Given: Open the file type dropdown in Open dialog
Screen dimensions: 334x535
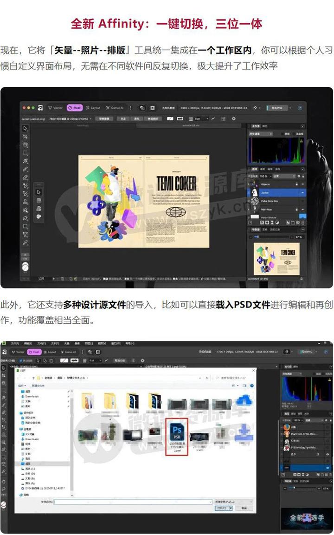Looking at the screenshot, I should tap(233, 502).
